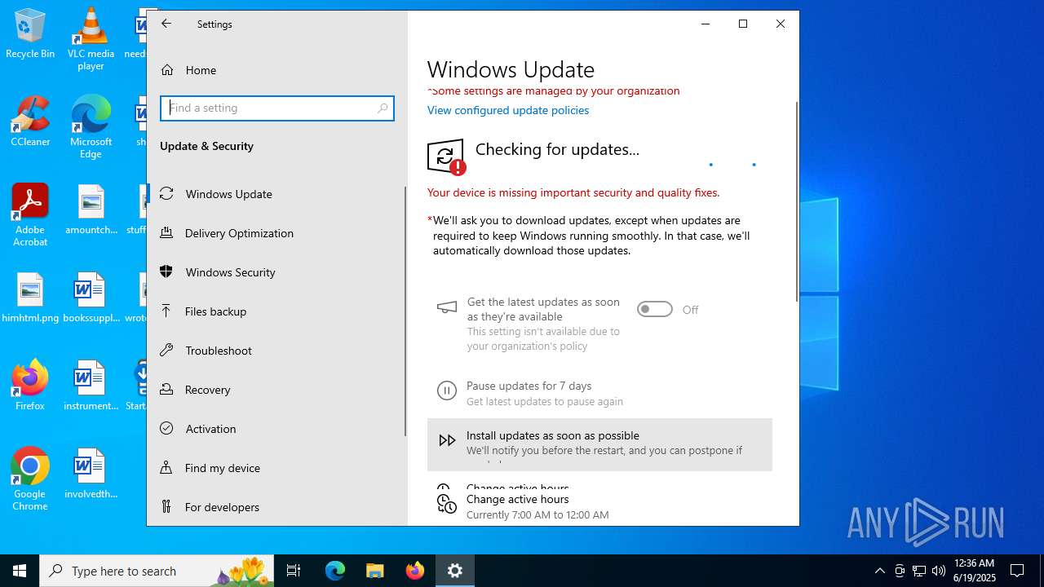Click the search magnifier in Find a setting
Viewport: 1044px width, 587px height.
point(383,108)
